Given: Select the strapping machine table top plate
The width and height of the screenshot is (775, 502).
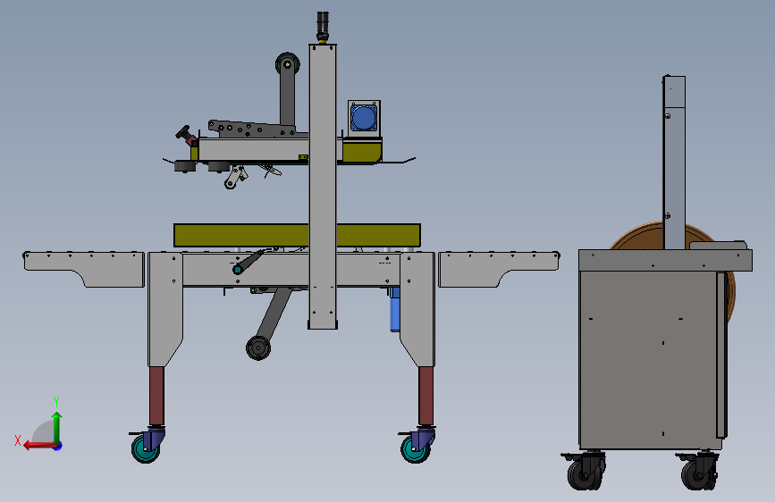Looking at the screenshot, I should pos(665,261).
